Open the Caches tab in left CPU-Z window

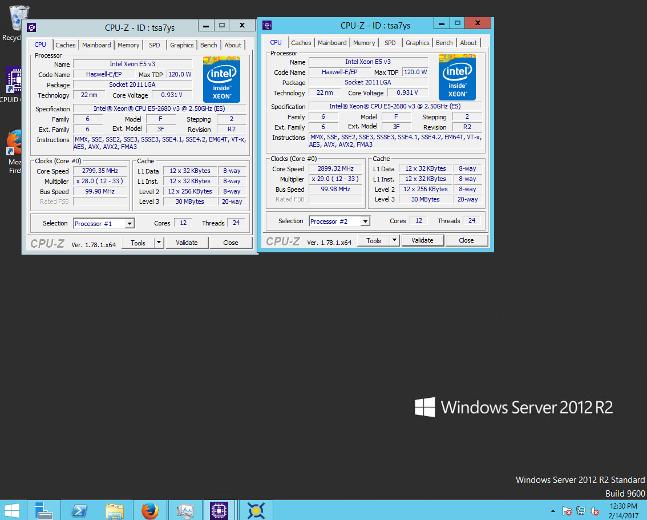pyautogui.click(x=65, y=45)
